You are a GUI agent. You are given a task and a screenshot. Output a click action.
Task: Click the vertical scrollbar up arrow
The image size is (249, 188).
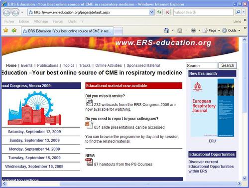pos(245,40)
